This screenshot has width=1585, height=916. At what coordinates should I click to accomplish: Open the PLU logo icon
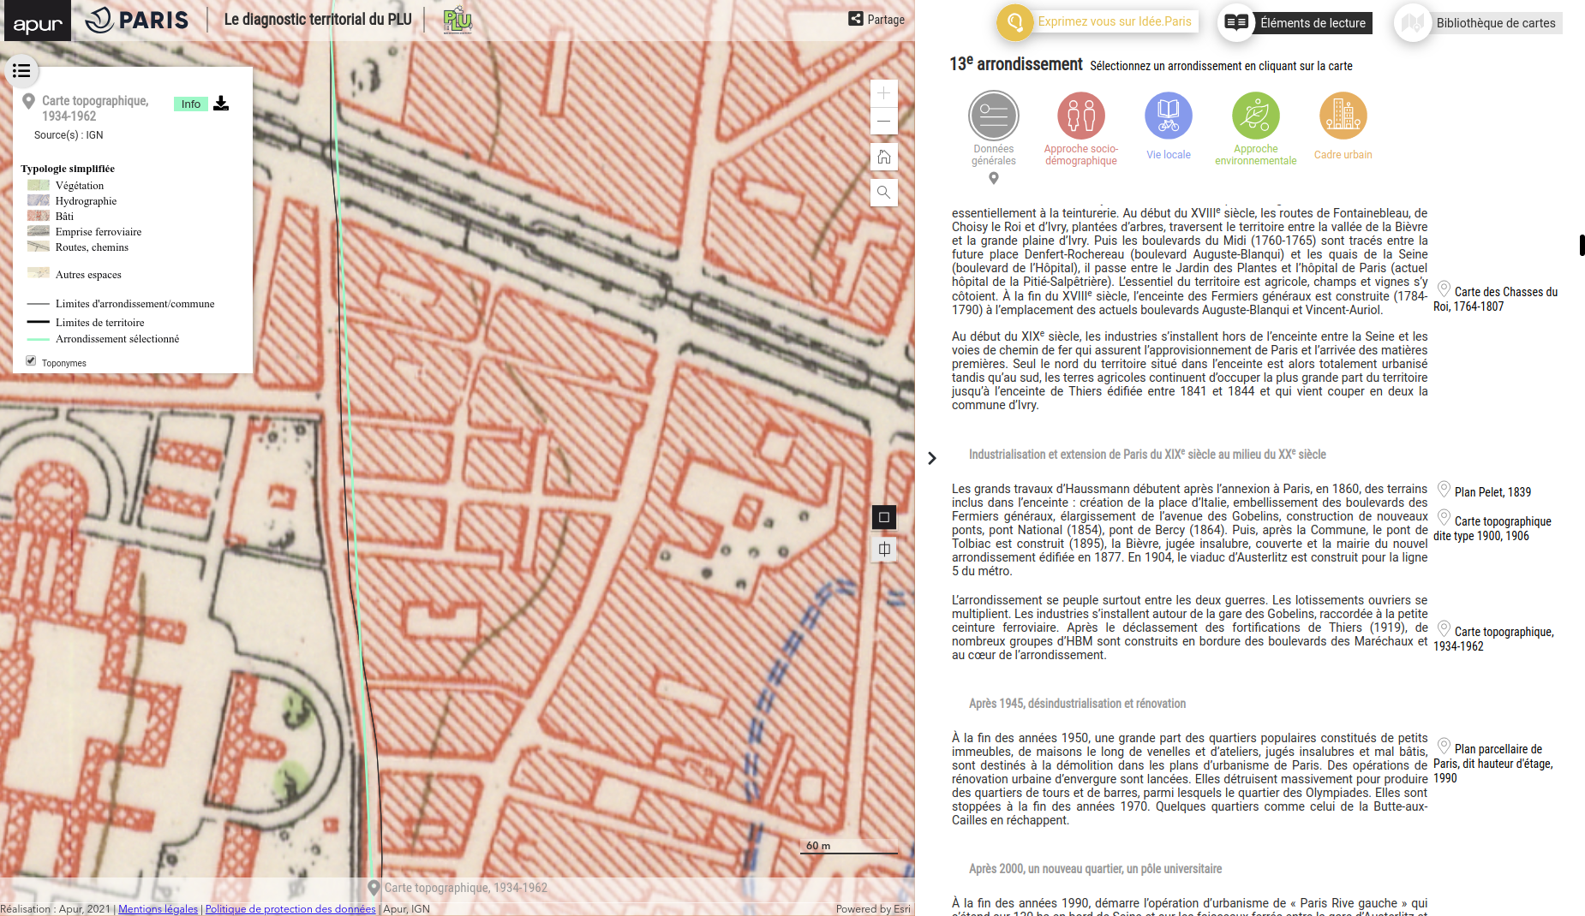click(458, 20)
